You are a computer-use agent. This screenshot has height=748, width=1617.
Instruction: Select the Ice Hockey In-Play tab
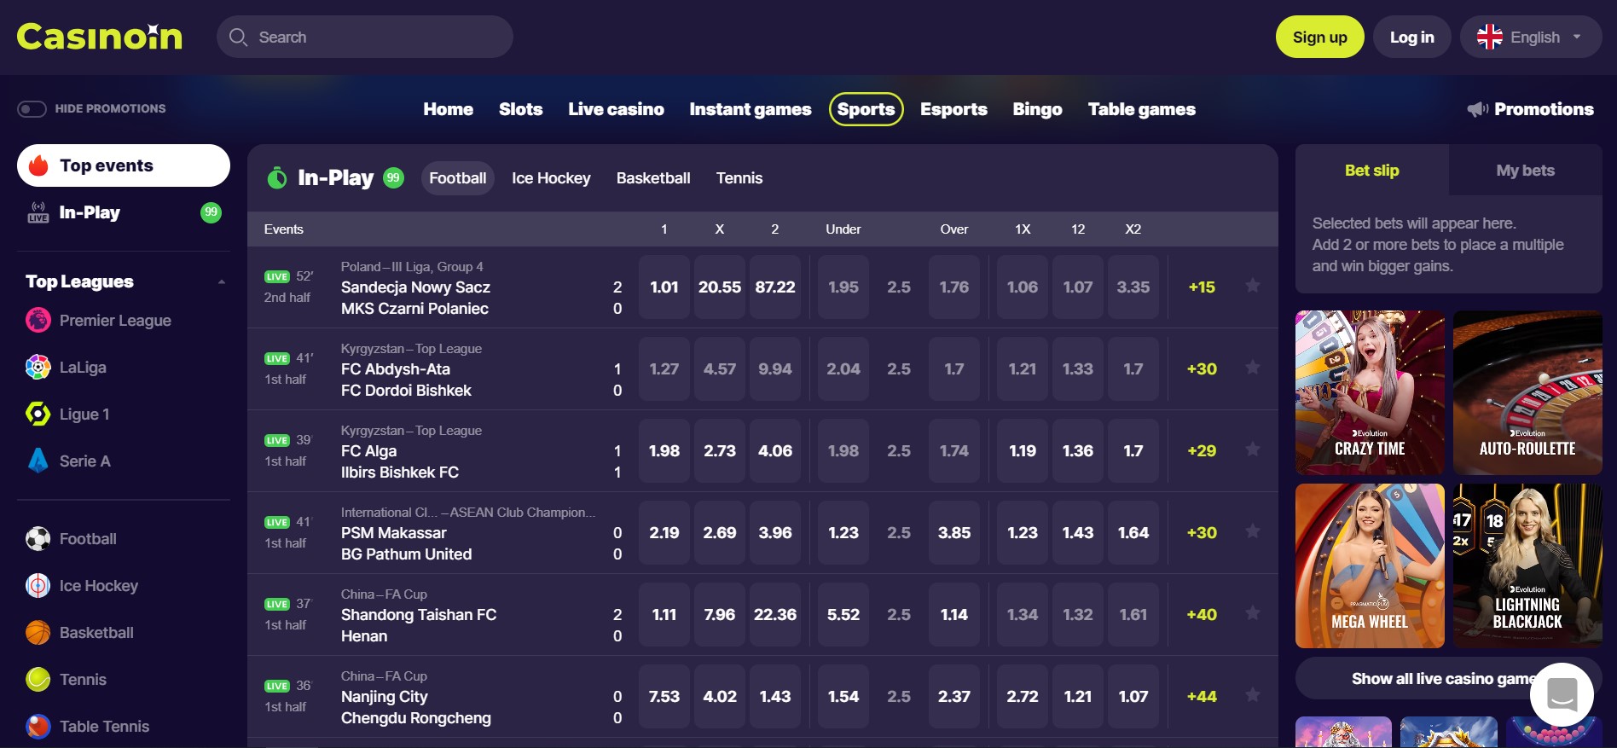pos(551,178)
